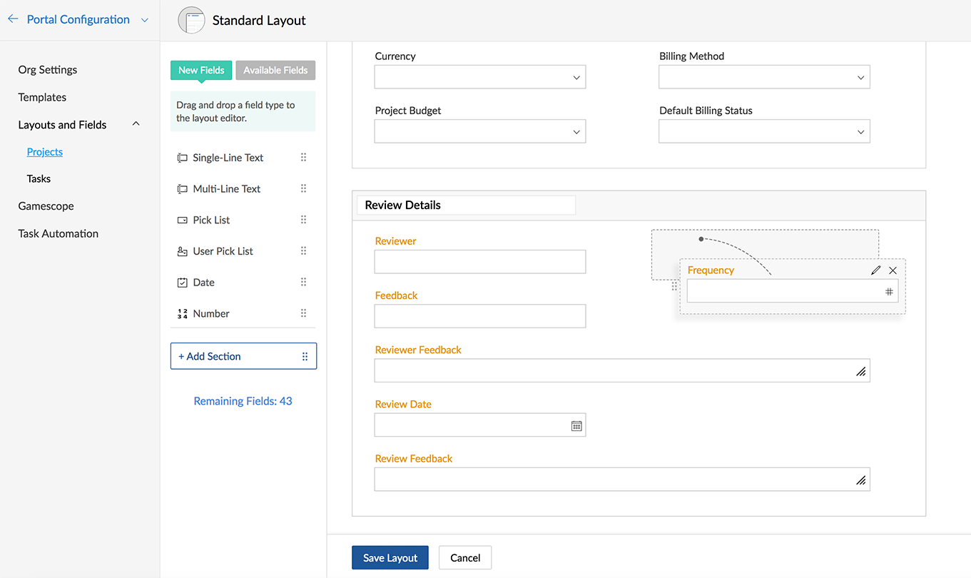The height and width of the screenshot is (578, 971).
Task: Click the Reviewer input field
Action: (x=480, y=262)
